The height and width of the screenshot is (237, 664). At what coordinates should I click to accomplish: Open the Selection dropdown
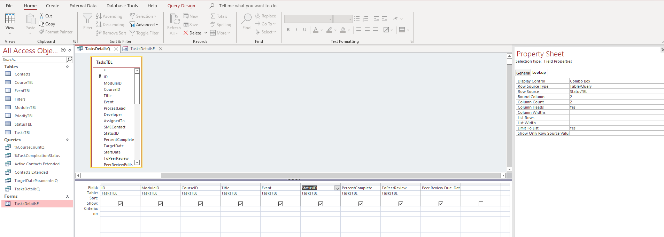click(x=143, y=16)
